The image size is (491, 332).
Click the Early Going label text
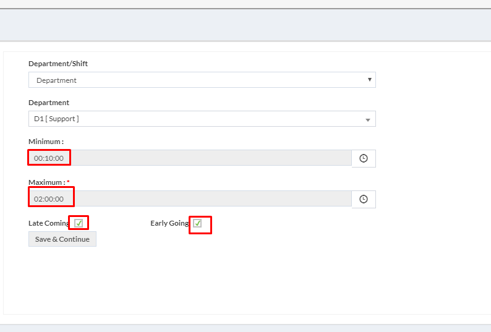(169, 223)
